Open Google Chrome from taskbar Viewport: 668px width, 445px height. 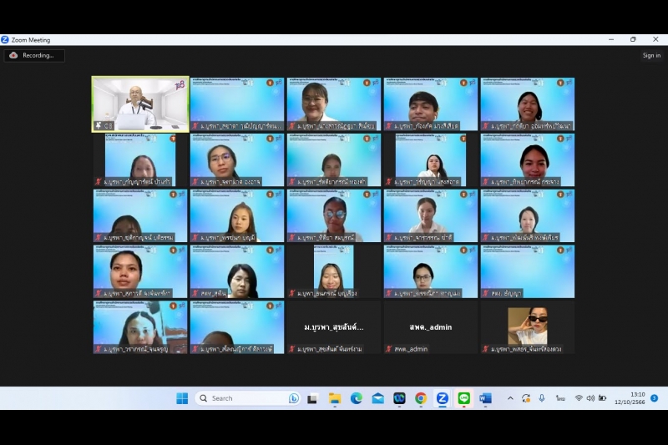[x=421, y=398]
